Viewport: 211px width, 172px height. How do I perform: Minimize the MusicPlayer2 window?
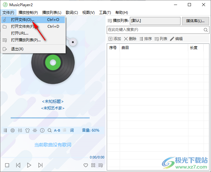pyautogui.click(x=176, y=5)
